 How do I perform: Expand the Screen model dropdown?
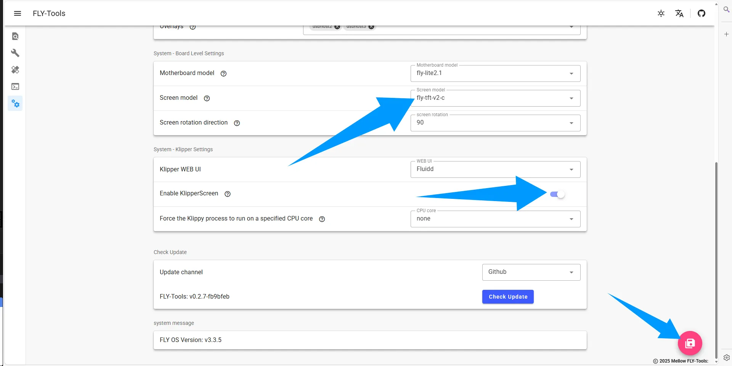[x=495, y=98]
